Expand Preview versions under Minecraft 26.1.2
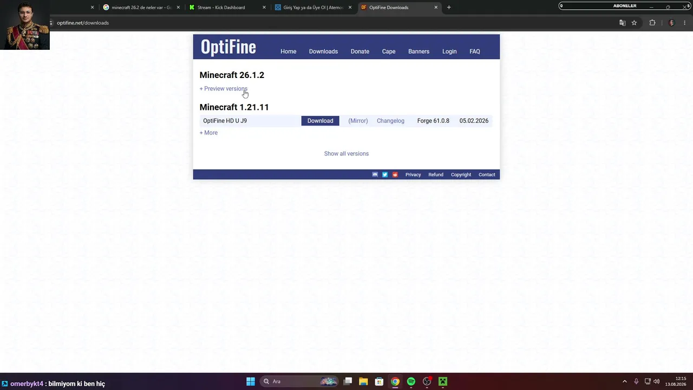The height and width of the screenshot is (390, 693). click(x=224, y=89)
